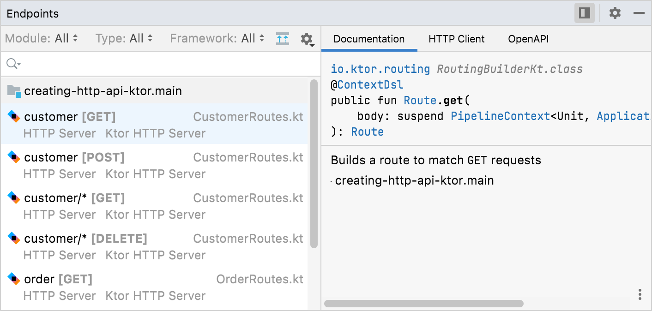The height and width of the screenshot is (311, 652).
Task: Toggle the right panel layout view
Action: tap(585, 13)
